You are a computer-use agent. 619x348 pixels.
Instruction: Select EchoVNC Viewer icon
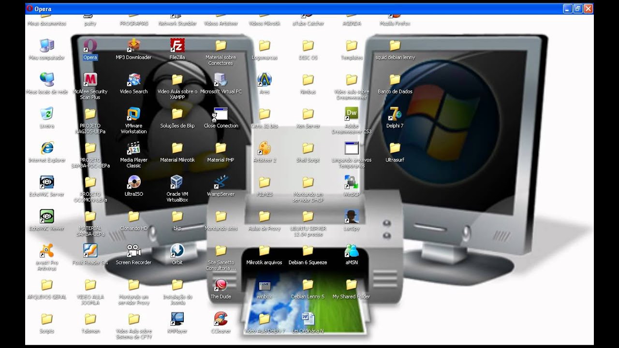pos(47,217)
